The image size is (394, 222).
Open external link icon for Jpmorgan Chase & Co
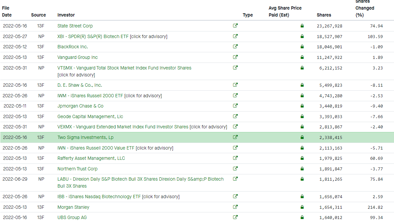(235, 106)
